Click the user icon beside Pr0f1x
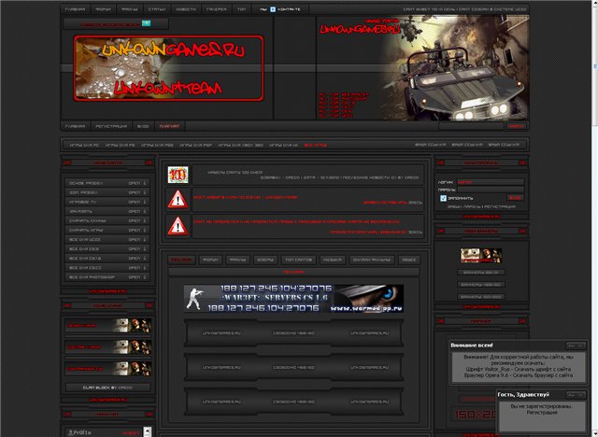 (70, 432)
